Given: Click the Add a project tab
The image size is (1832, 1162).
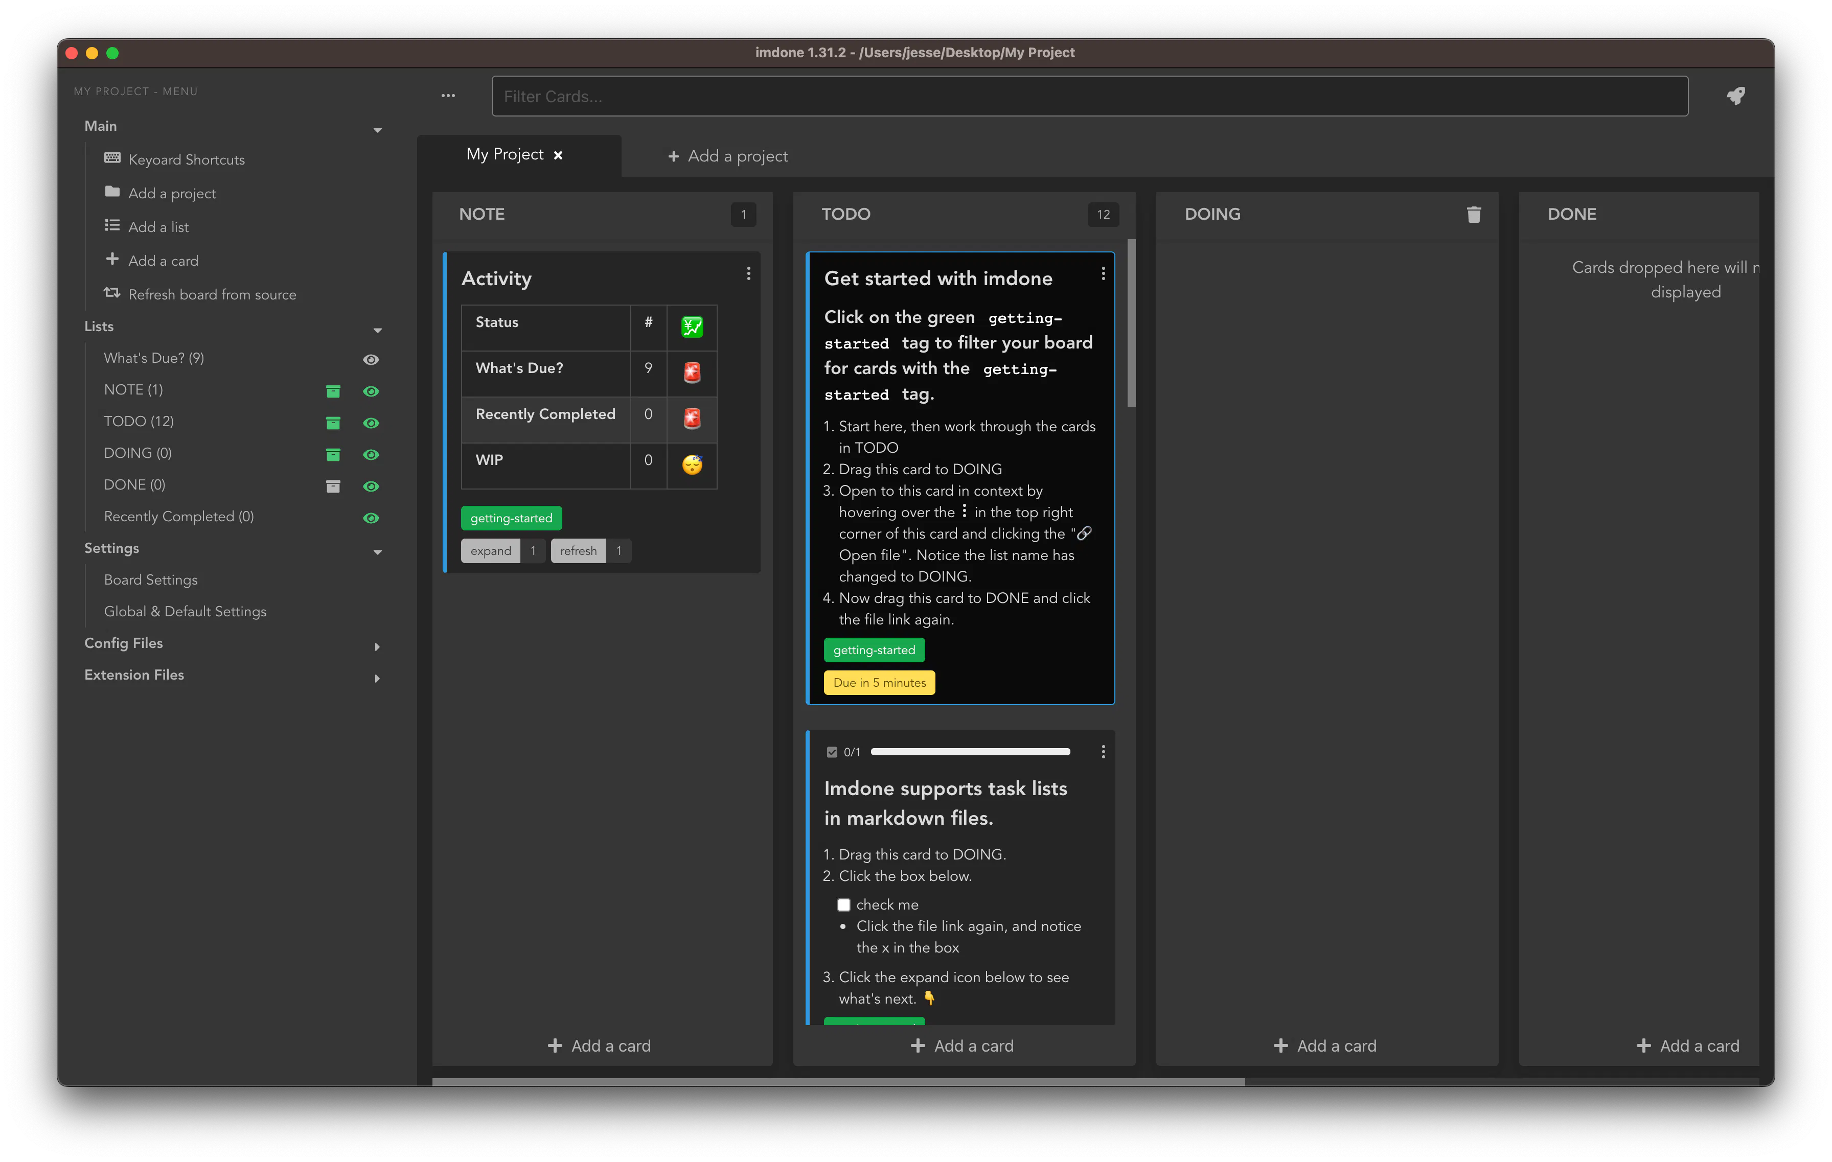Looking at the screenshot, I should pyautogui.click(x=727, y=156).
